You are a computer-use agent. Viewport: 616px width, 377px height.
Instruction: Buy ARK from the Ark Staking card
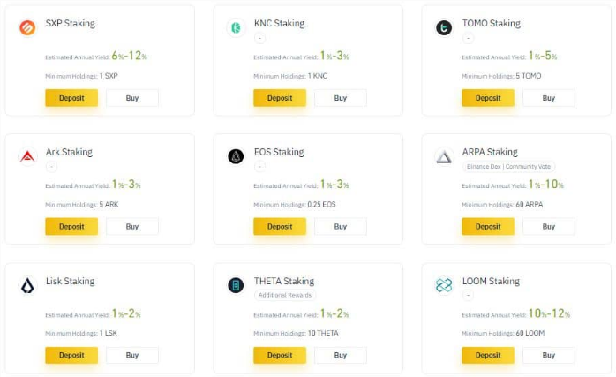(132, 226)
